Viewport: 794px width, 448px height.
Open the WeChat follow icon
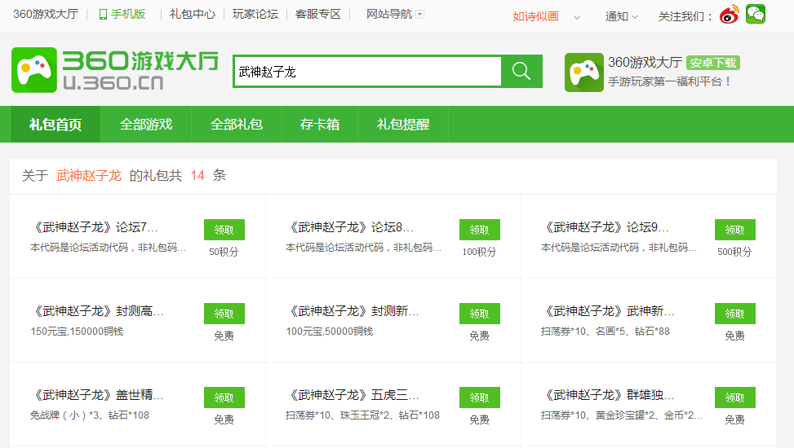point(756,14)
